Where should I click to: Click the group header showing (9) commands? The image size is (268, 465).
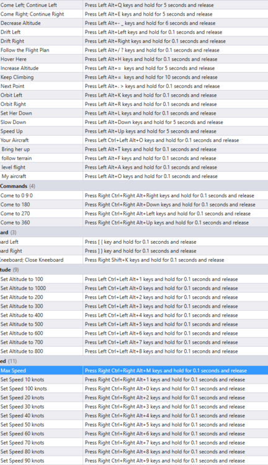[134, 270]
